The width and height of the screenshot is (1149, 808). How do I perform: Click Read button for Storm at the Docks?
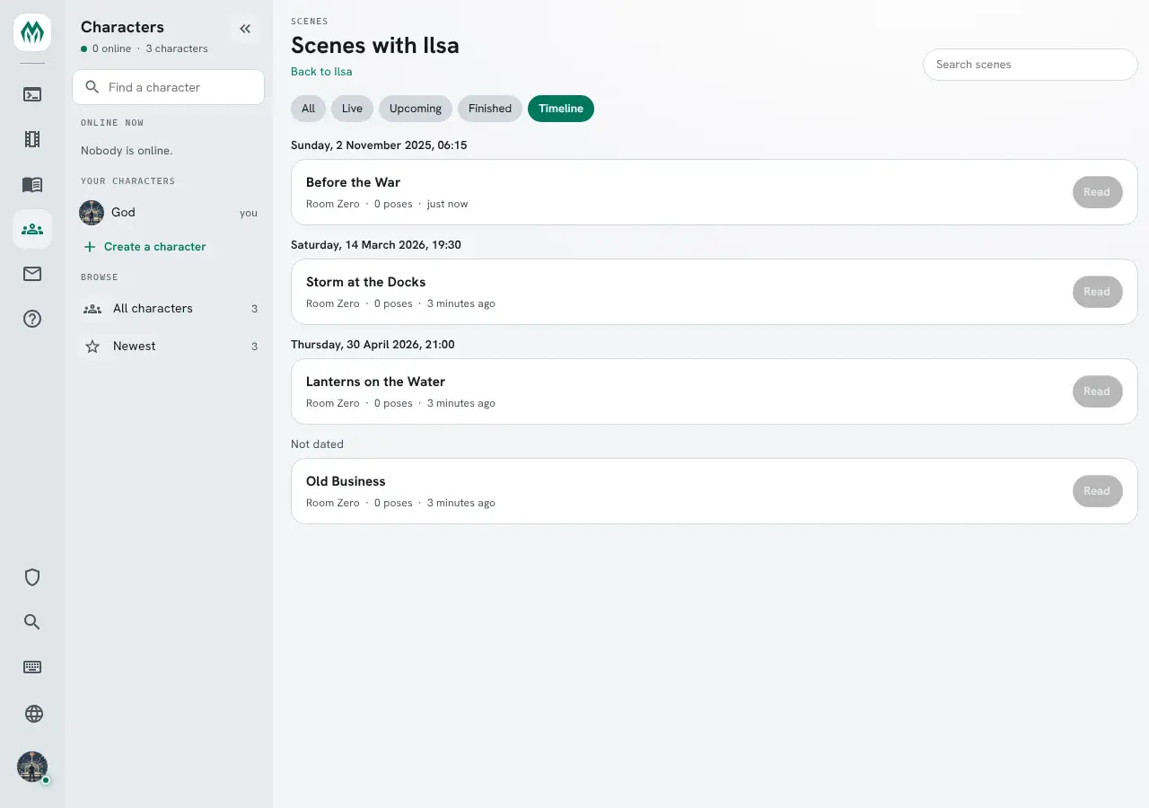[1097, 292]
